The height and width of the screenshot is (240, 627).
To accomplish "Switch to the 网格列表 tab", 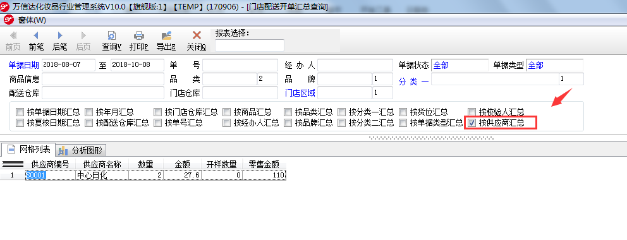I will click(28, 150).
